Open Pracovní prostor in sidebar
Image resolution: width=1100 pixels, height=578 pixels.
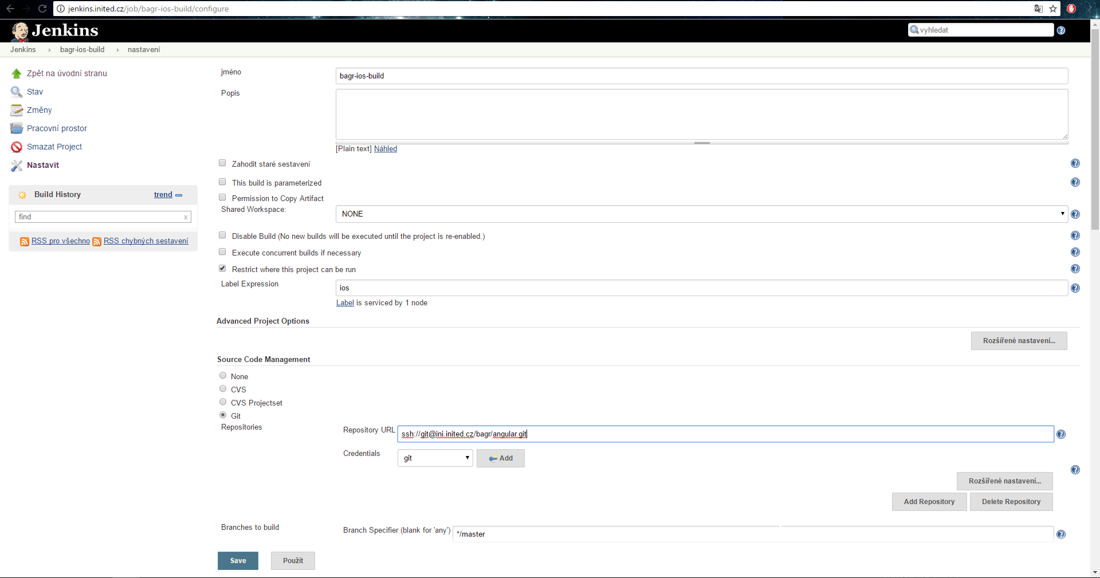point(57,129)
